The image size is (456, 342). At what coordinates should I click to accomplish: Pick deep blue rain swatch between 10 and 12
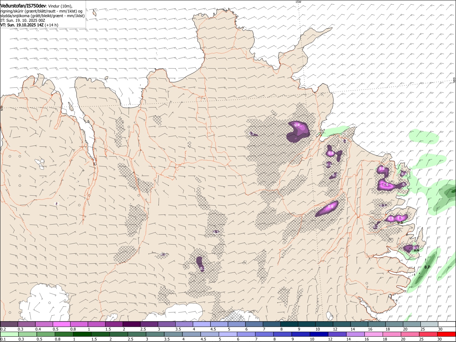[319, 335]
